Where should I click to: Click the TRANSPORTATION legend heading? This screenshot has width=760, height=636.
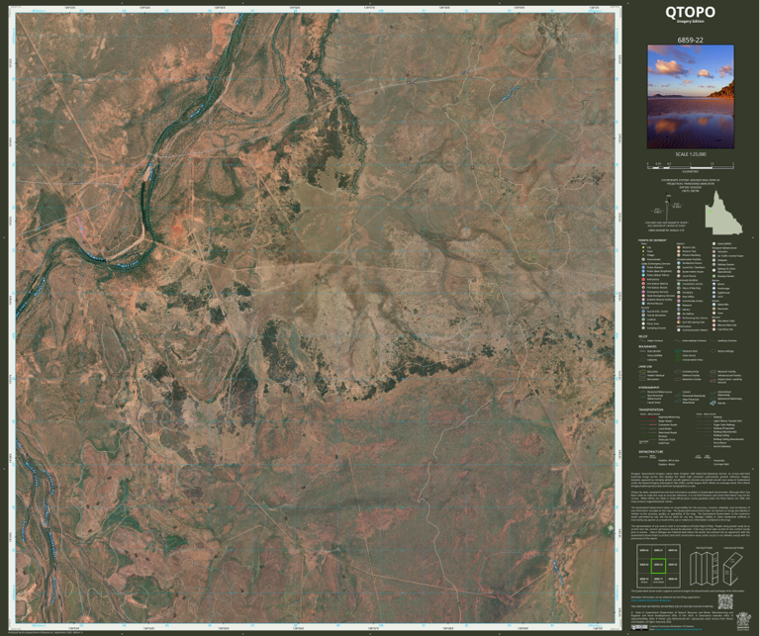coord(651,409)
